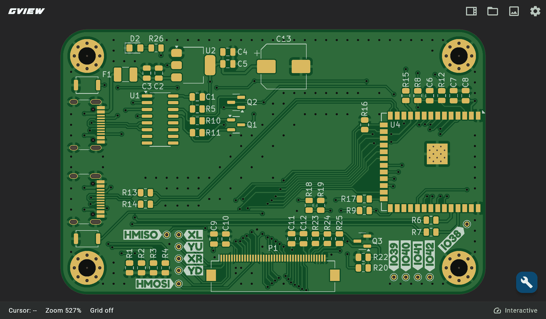Select the IO39 silkscreen label
The width and height of the screenshot is (546, 319).
click(x=394, y=256)
